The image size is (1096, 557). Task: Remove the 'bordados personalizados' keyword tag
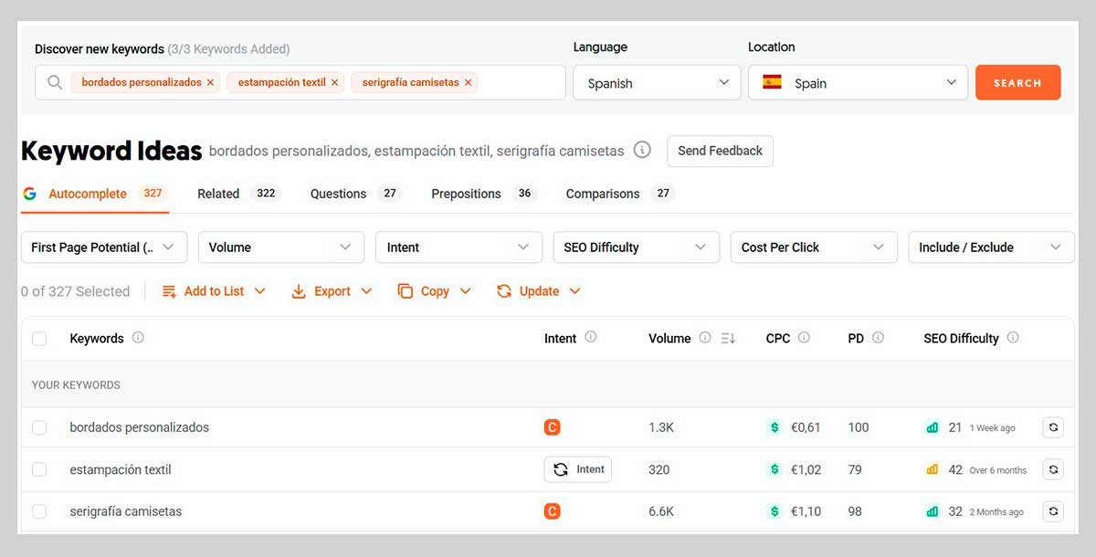click(x=211, y=82)
